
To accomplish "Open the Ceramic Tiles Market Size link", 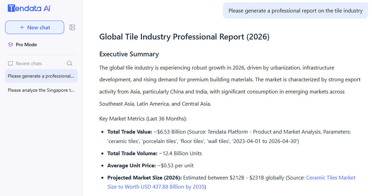I will coord(331,178).
